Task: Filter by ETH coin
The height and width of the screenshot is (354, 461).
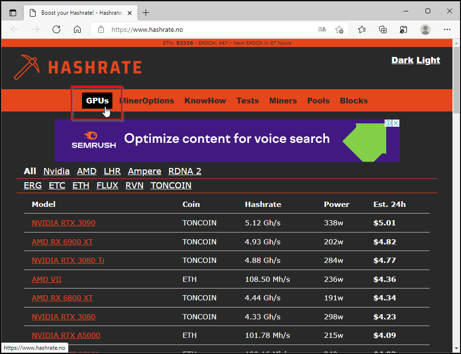Action: 81,186
